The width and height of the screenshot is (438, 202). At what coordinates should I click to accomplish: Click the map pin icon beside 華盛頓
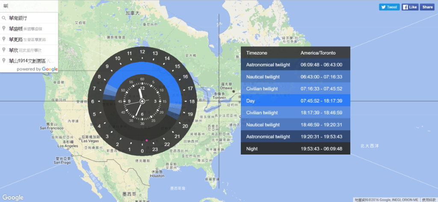[4, 29]
